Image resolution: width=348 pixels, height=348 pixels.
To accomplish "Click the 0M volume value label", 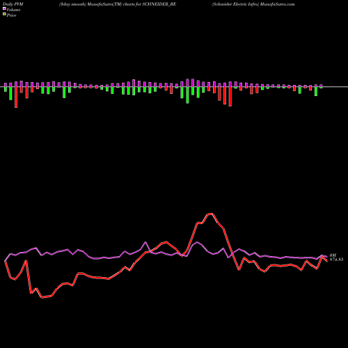I will 333,255.
